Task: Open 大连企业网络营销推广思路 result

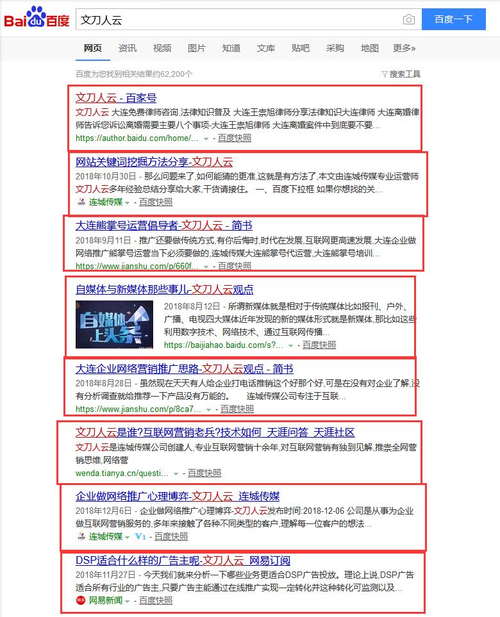Action: click(184, 368)
